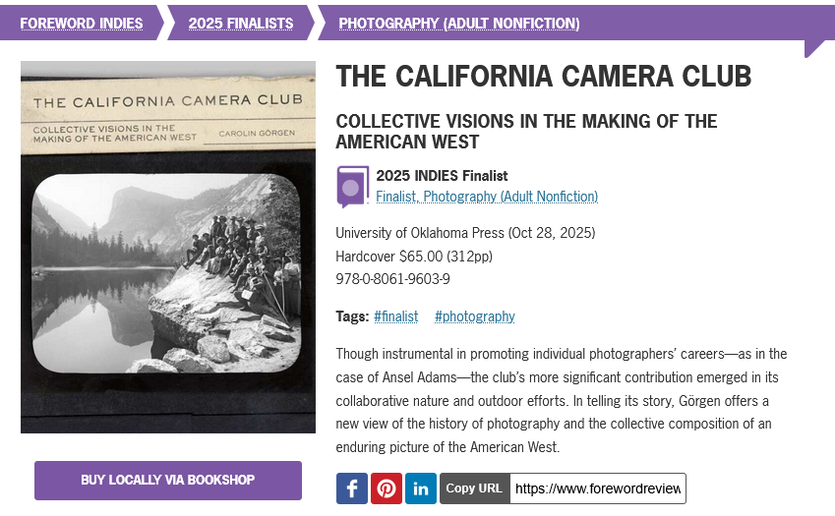Share this book on Facebook
This screenshot has width=835, height=516.
[x=352, y=488]
